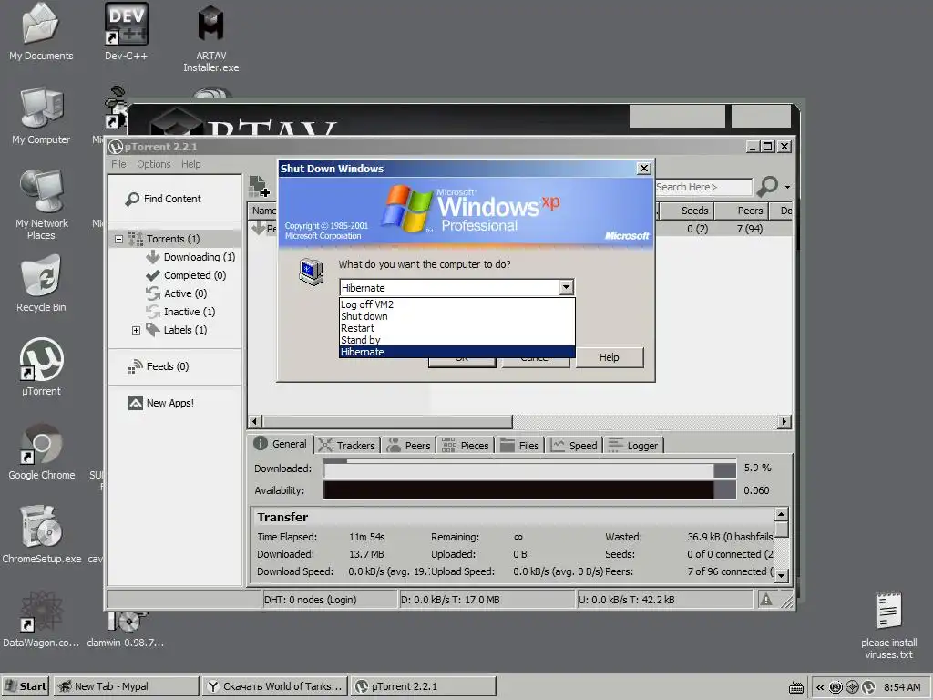
Task: Choose Shut down from the list
Action: click(457, 316)
